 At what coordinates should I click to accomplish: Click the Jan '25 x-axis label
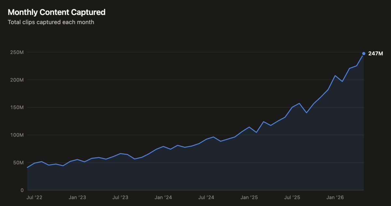click(x=249, y=198)
